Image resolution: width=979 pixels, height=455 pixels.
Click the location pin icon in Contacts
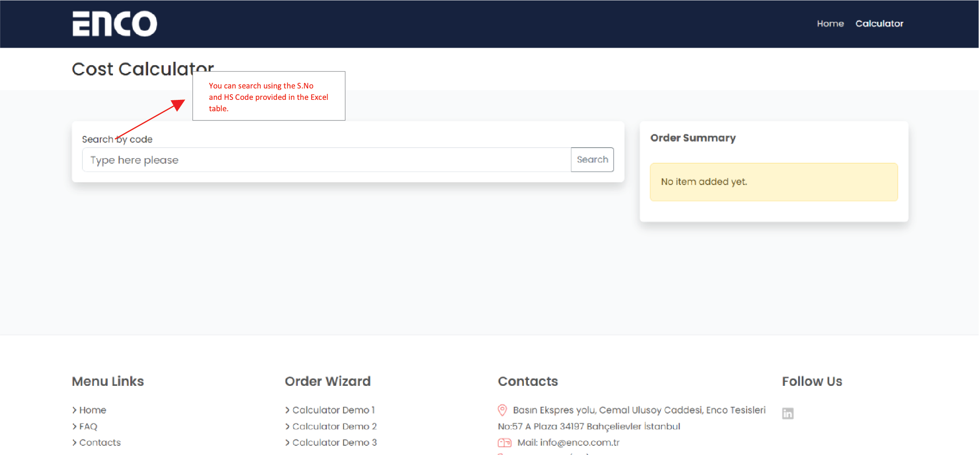pos(502,410)
